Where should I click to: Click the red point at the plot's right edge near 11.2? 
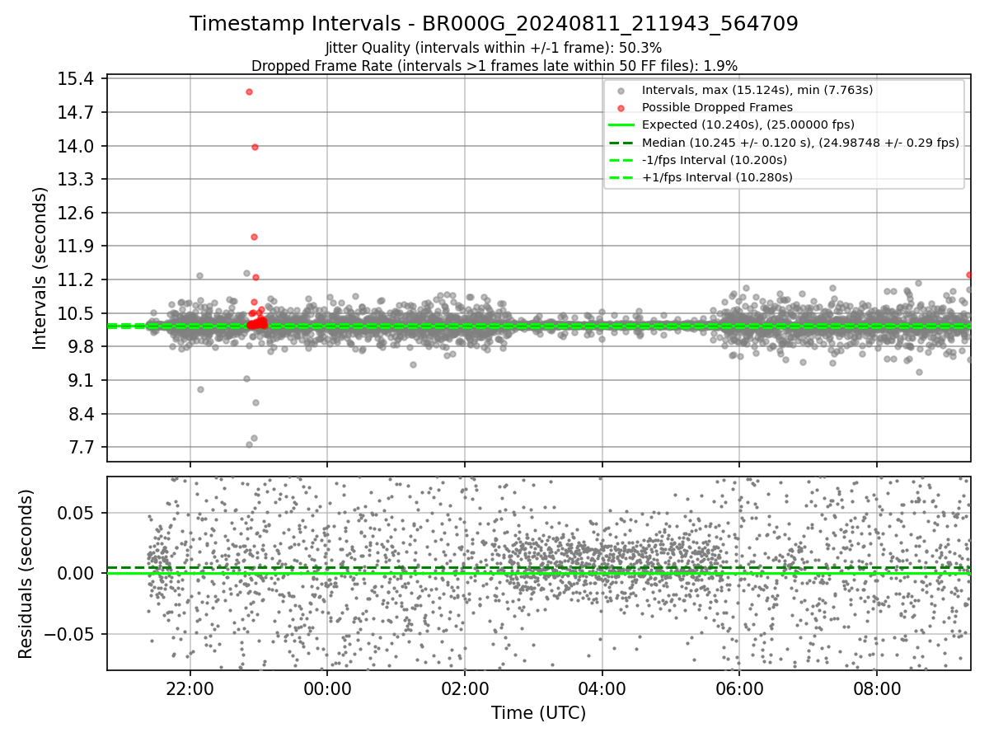pyautogui.click(x=969, y=275)
